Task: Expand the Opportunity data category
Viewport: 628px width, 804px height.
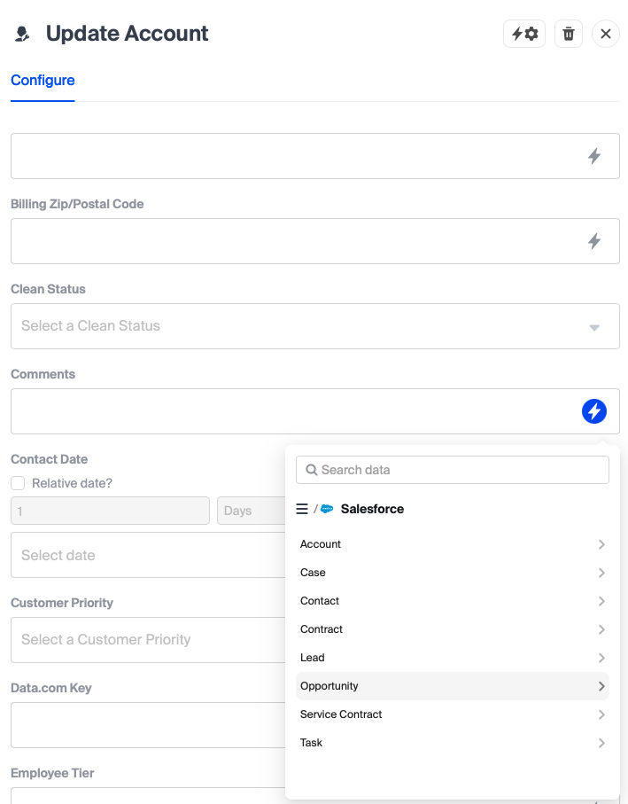Action: tap(452, 686)
